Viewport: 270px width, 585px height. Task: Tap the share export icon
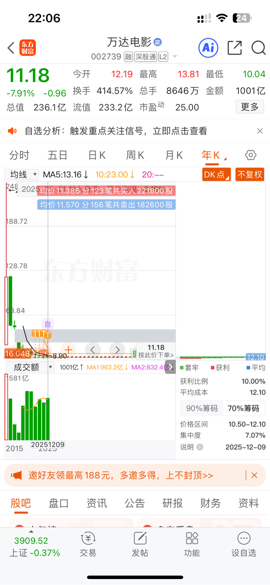[234, 48]
